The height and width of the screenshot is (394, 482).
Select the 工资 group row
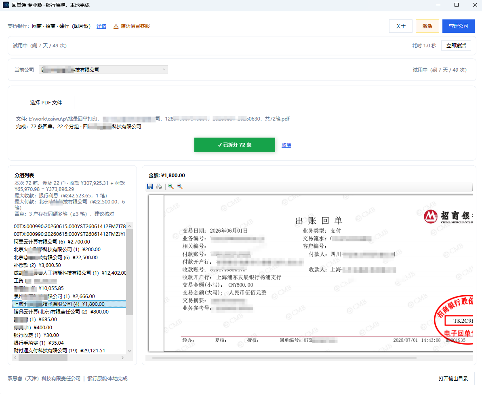pos(69,280)
